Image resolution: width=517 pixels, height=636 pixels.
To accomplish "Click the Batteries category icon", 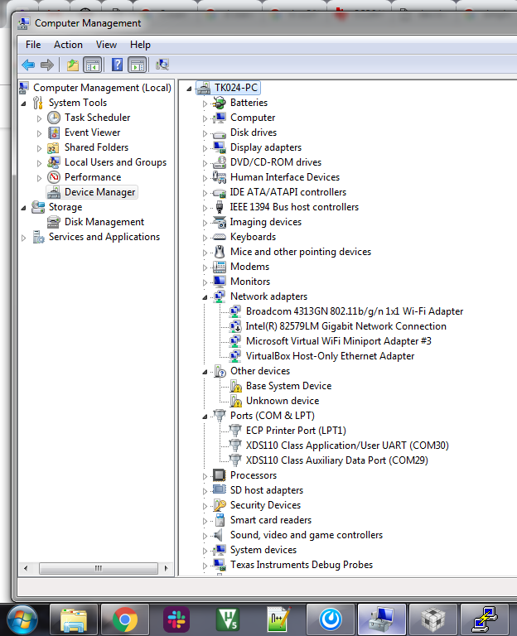I will coord(219,103).
